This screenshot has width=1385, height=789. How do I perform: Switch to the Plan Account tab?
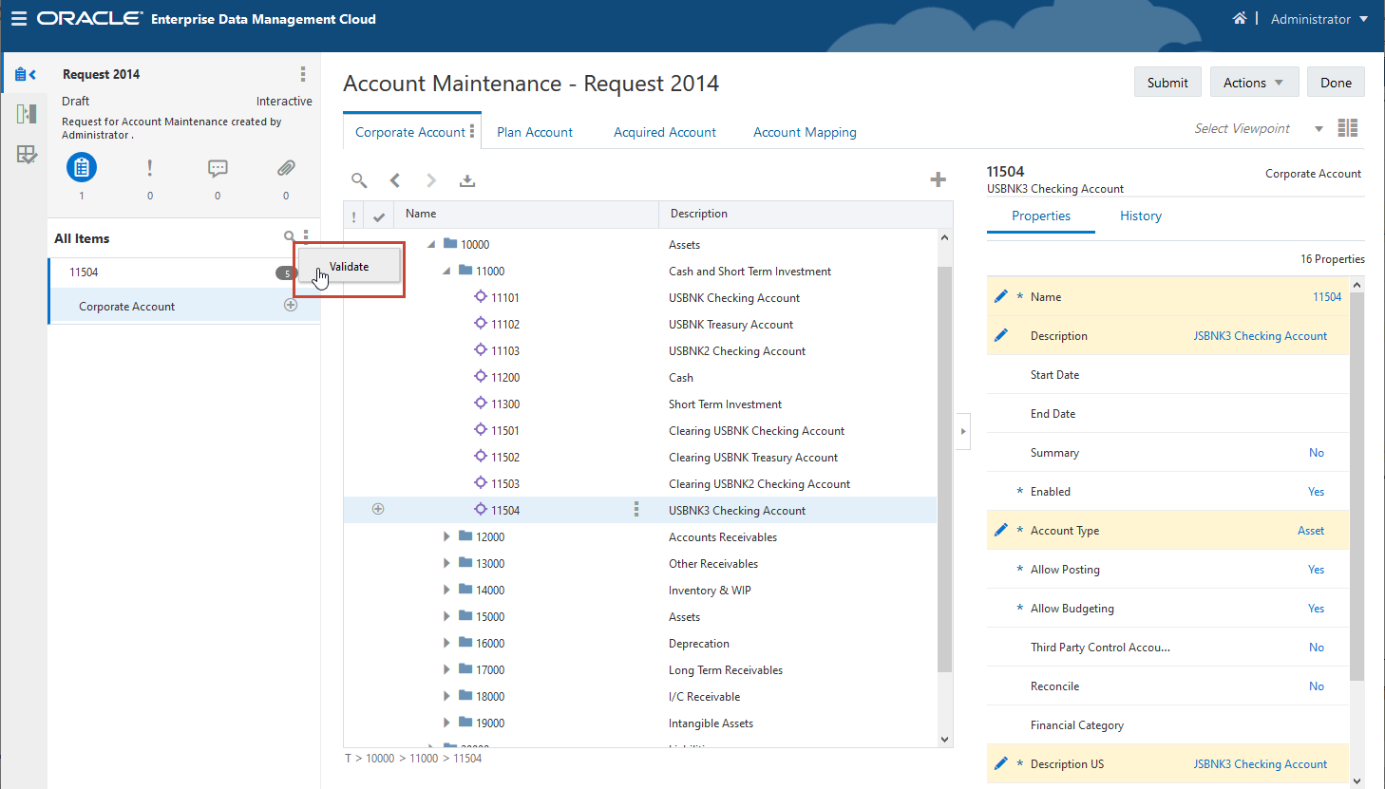(x=534, y=132)
